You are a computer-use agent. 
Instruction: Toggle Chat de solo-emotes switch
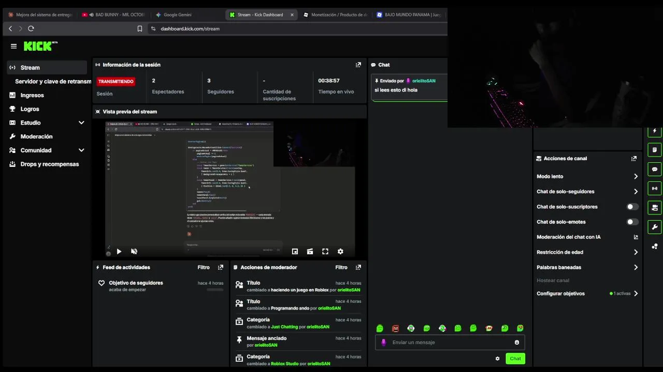coord(632,222)
